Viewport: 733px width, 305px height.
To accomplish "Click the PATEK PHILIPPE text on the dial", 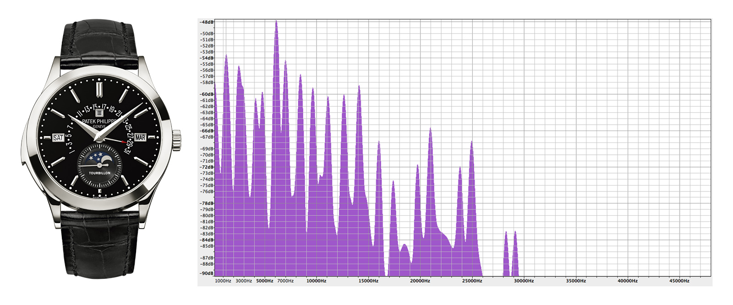I will coord(100,121).
